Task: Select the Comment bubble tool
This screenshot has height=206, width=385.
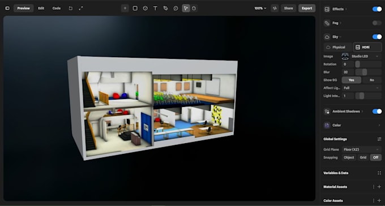Action: [176, 8]
